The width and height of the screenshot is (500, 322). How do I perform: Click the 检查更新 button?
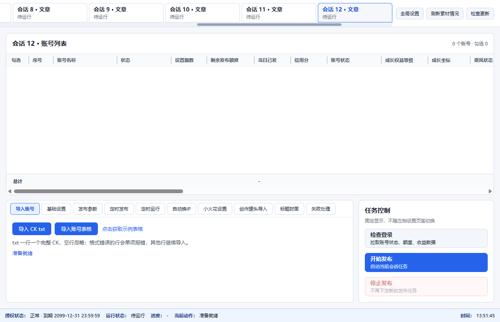pyautogui.click(x=480, y=14)
